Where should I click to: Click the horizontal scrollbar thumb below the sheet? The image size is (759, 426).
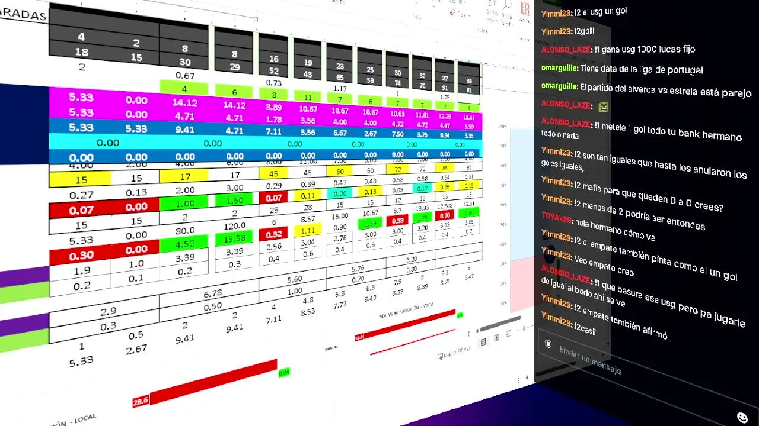(x=499, y=325)
